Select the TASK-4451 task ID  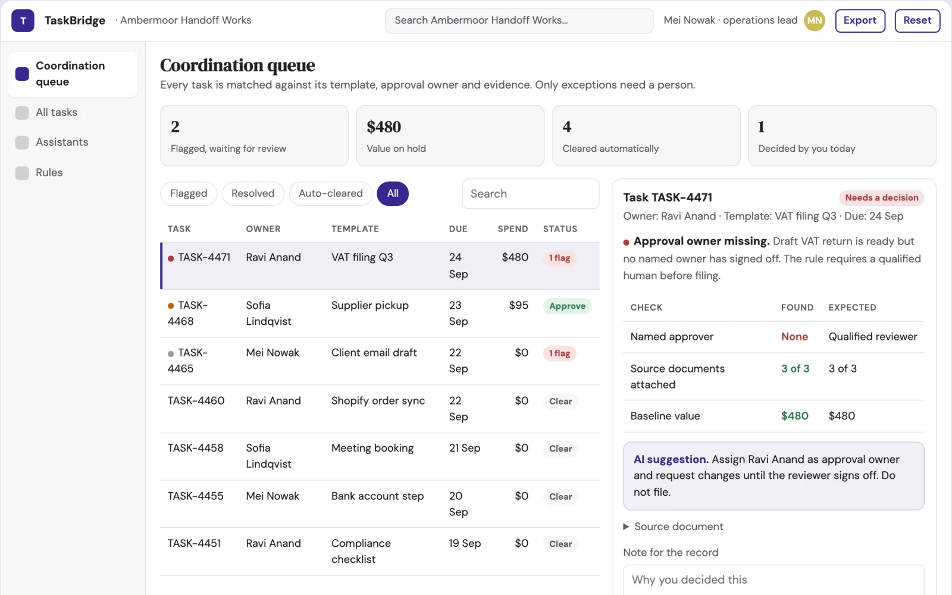click(194, 543)
